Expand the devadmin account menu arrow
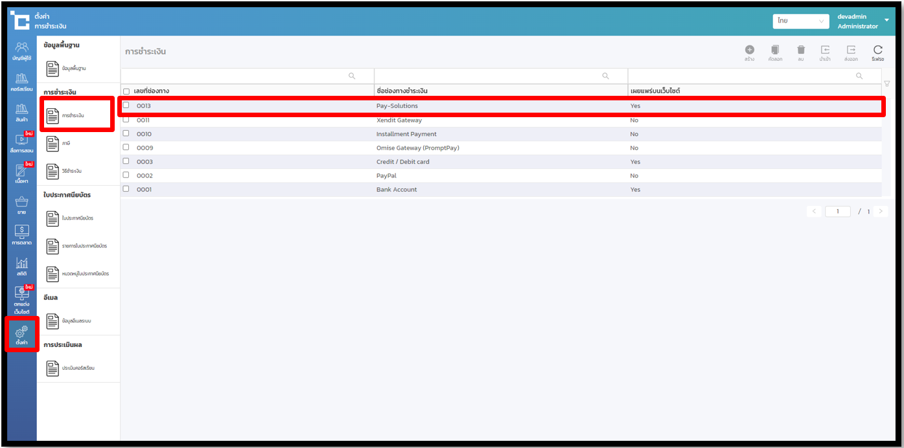 tap(887, 20)
